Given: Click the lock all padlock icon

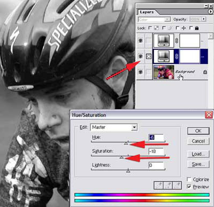Looking at the screenshot, I should 197,28.
